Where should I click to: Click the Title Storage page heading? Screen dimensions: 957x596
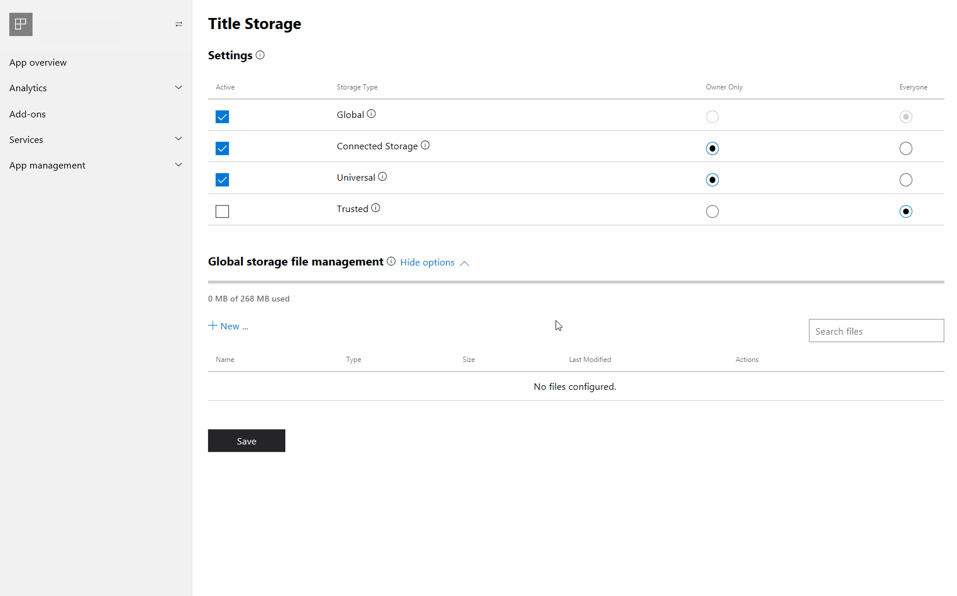point(255,24)
